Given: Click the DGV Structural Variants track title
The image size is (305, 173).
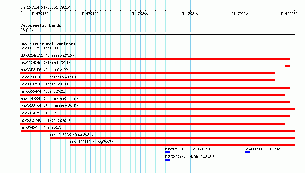Looking at the screenshot, I should [x=48, y=44].
